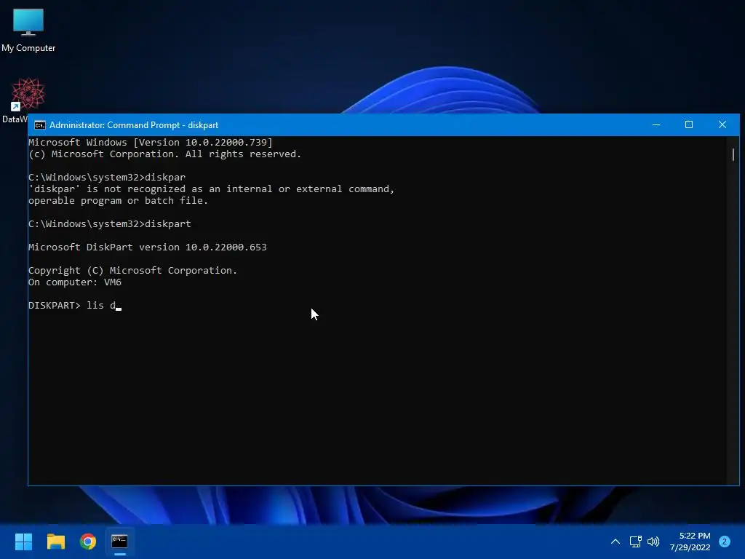Click the 'C:\Windows\system32>diskpar' line

(106, 178)
